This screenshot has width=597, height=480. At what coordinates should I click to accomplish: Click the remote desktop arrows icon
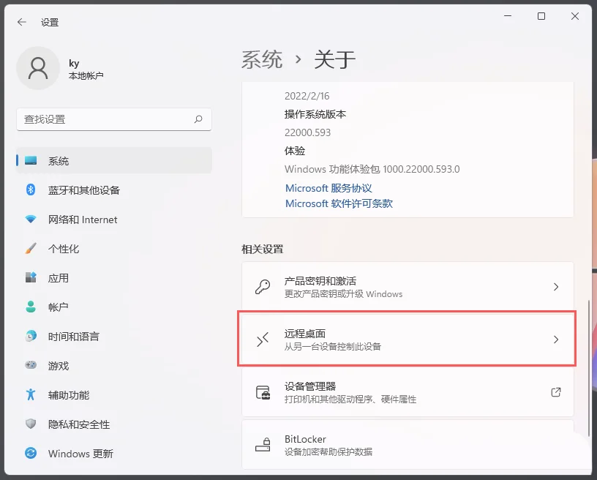coord(263,340)
